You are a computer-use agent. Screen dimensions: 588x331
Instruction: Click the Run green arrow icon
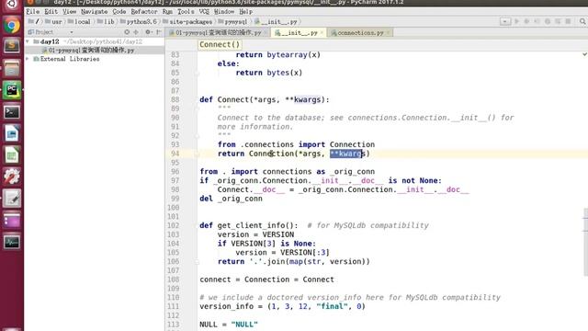[516, 21]
